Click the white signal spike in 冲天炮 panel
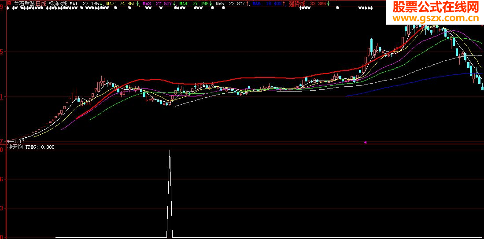 [170, 194]
